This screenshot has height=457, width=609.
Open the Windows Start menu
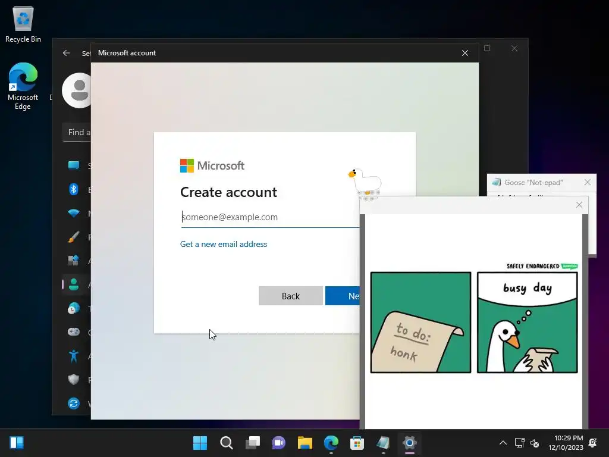[200, 443]
